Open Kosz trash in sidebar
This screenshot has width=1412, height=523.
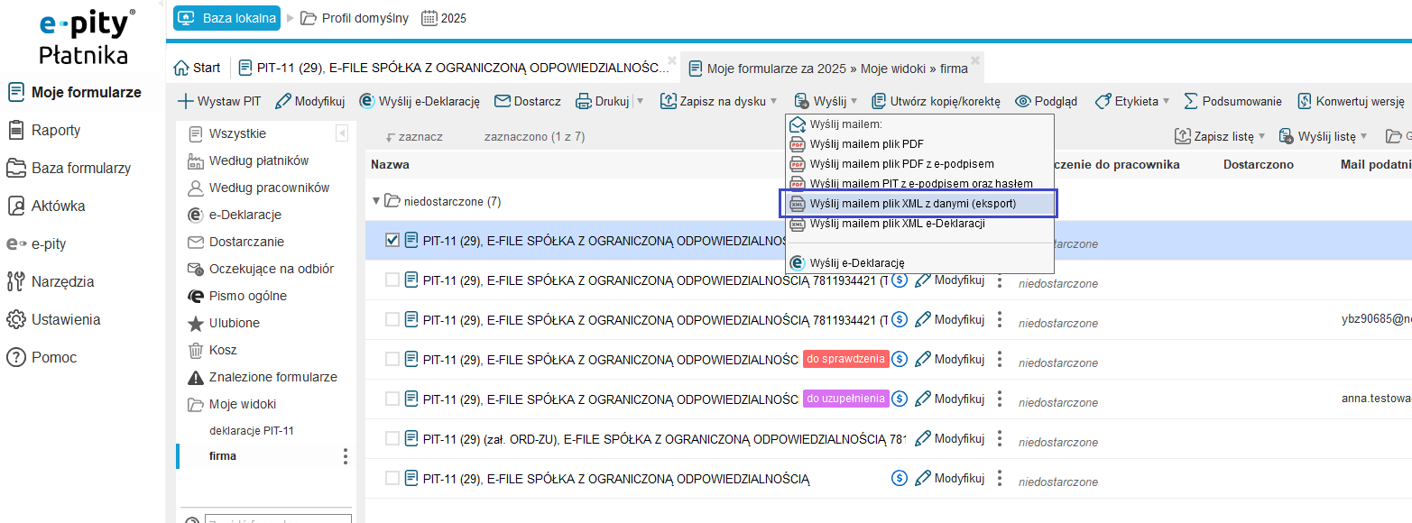pyautogui.click(x=195, y=350)
